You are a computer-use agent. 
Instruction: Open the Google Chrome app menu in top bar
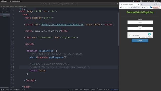point(16,1)
